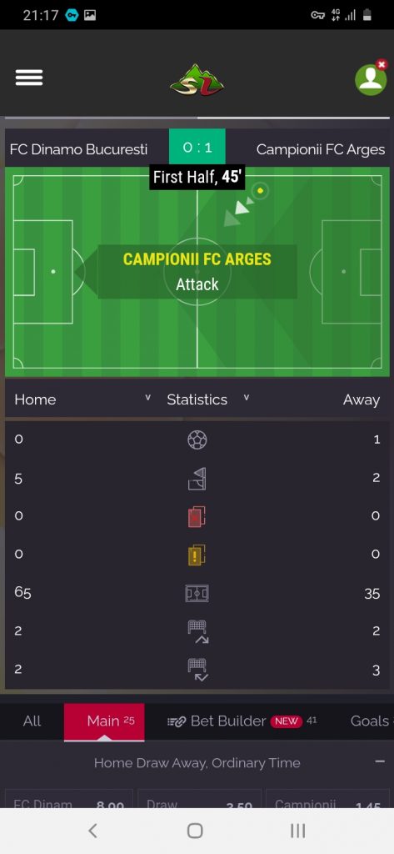The height and width of the screenshot is (854, 394).
Task: Collapse Home Draw Away, Ordinary Time section
Action: (x=380, y=761)
